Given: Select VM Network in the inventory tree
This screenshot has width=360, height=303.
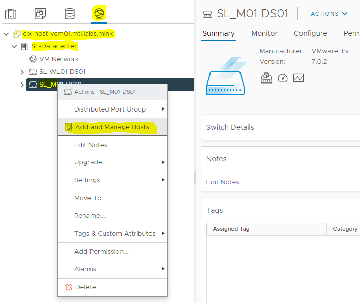Looking at the screenshot, I should click(59, 59).
